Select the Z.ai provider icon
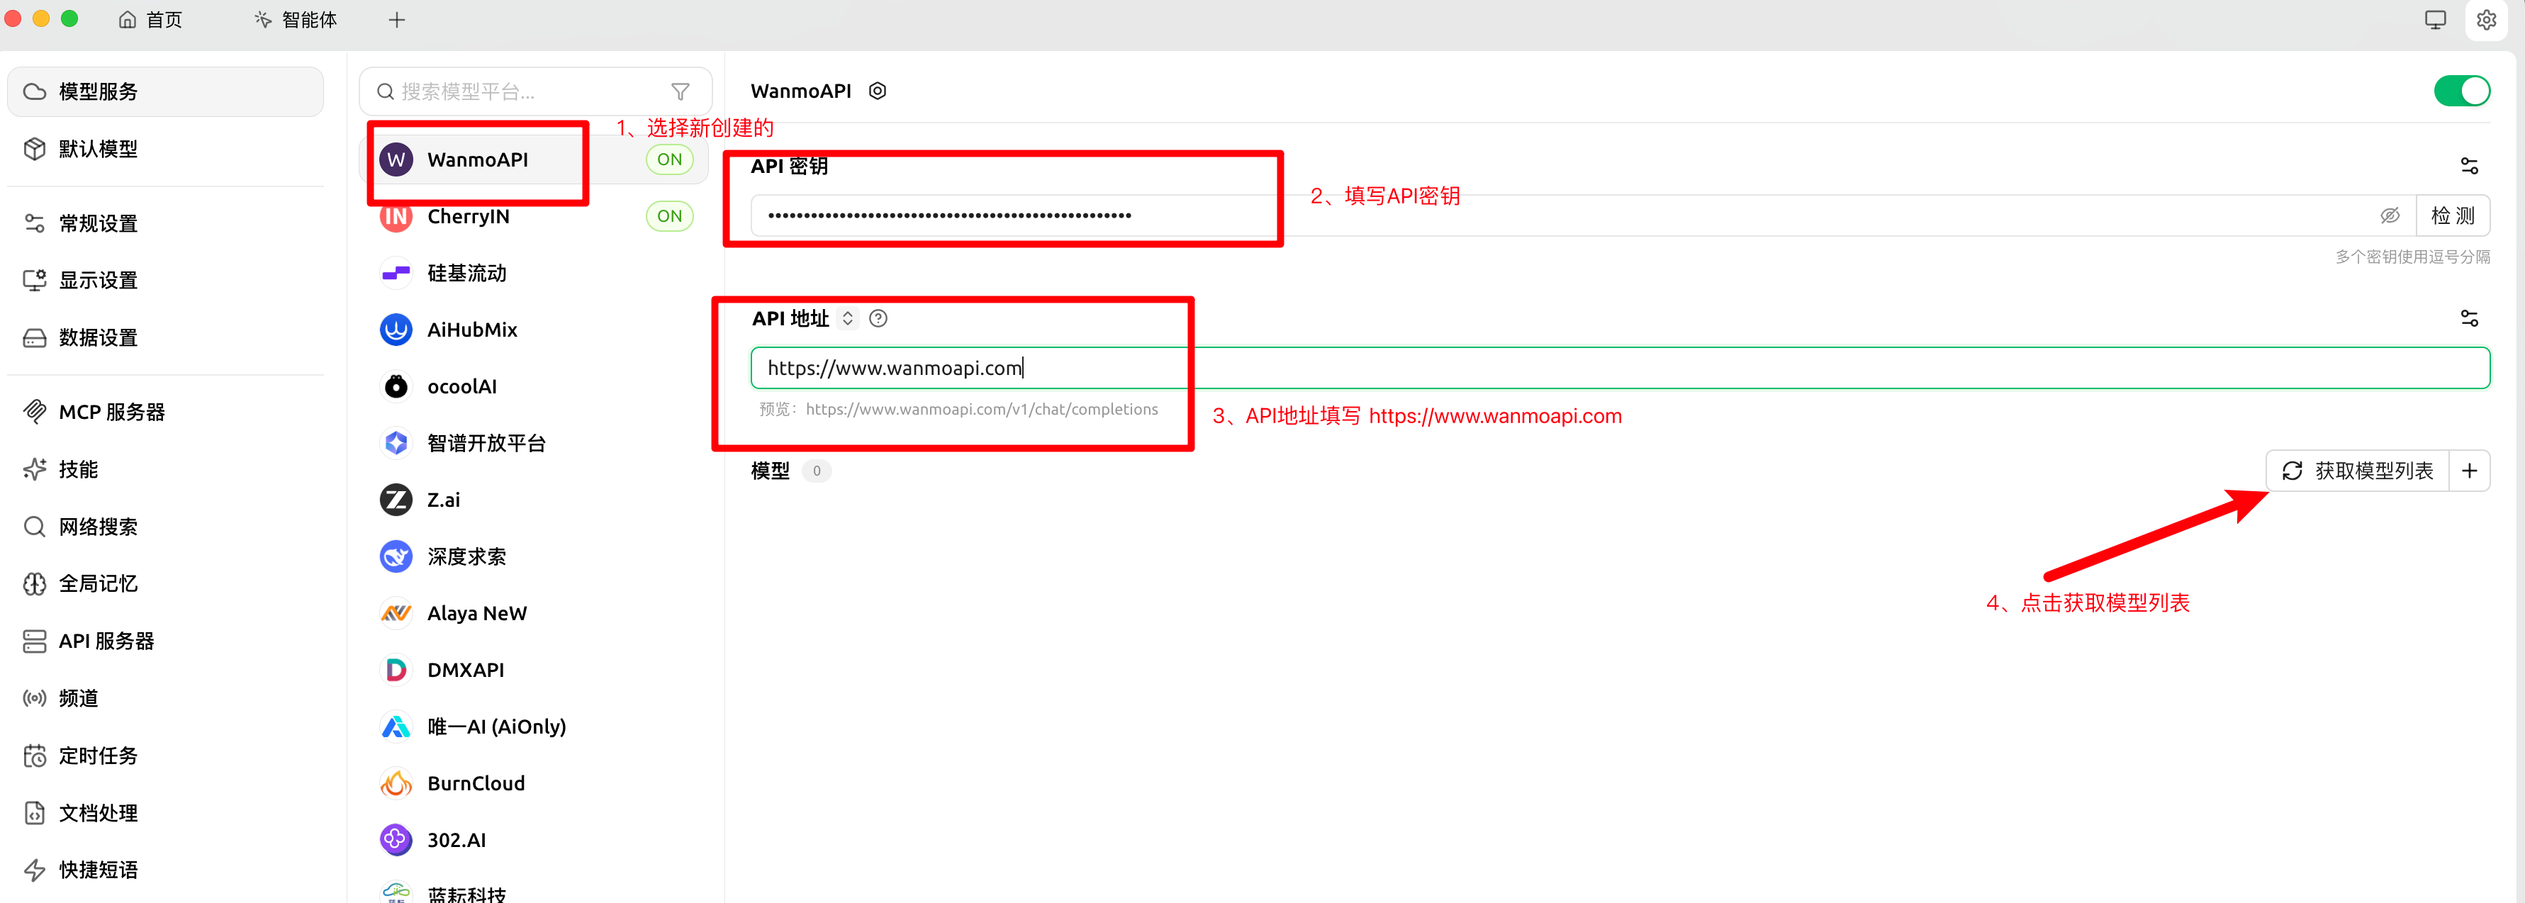2525x903 pixels. (x=396, y=500)
